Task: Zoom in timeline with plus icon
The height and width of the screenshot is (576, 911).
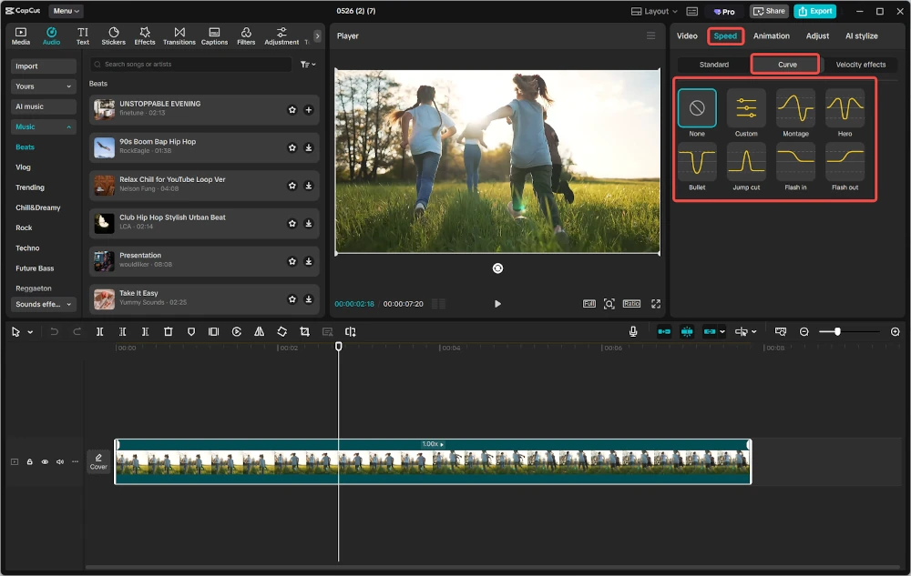Action: click(896, 332)
